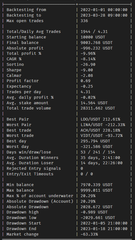Select the CAGR value '-8.14%'
The height and width of the screenshot is (240, 135).
point(88,59)
